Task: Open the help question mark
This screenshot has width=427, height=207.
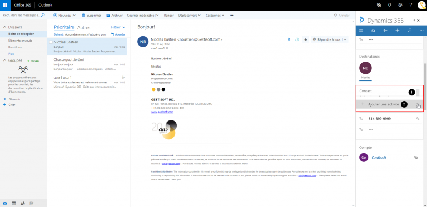Action: pos(411,5)
